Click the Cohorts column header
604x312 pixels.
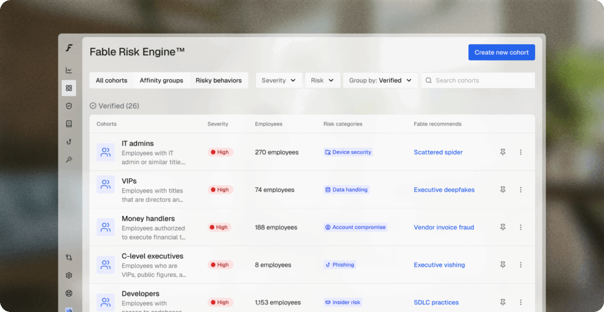(106, 124)
